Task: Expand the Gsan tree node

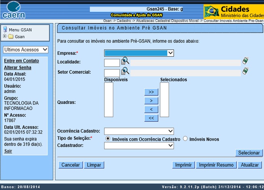Action: pos(5,36)
